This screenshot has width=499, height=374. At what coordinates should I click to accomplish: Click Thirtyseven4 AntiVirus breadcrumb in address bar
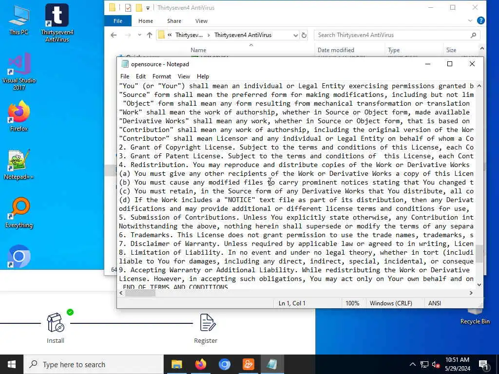pyautogui.click(x=243, y=35)
